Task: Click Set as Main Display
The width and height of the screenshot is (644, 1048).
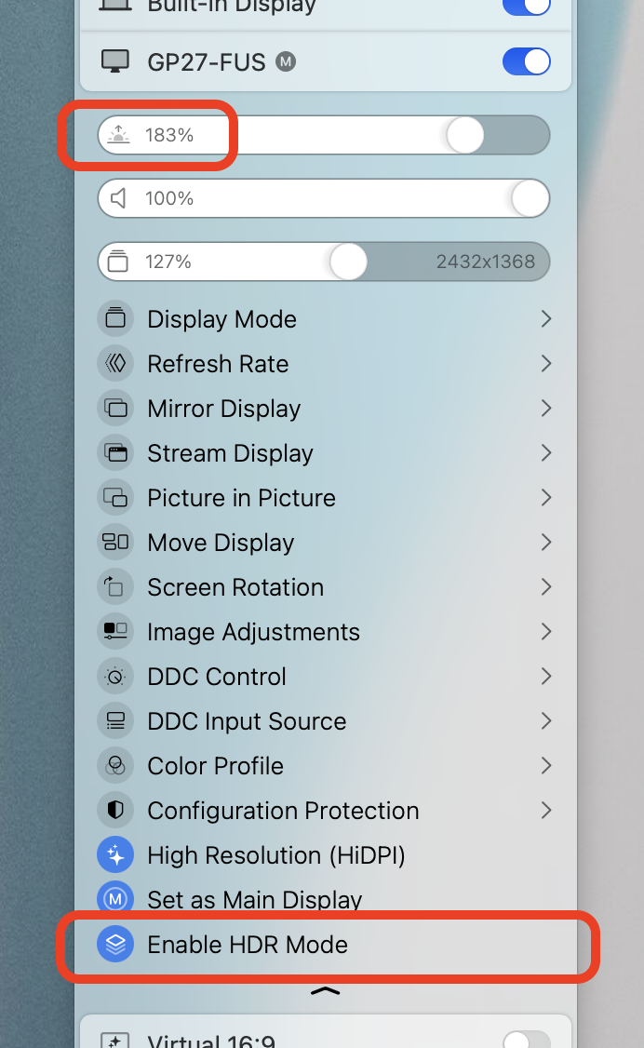Action: tap(254, 900)
